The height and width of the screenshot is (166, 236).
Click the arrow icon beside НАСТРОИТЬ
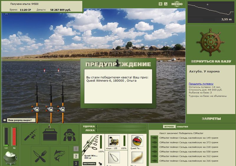(x=100, y=164)
